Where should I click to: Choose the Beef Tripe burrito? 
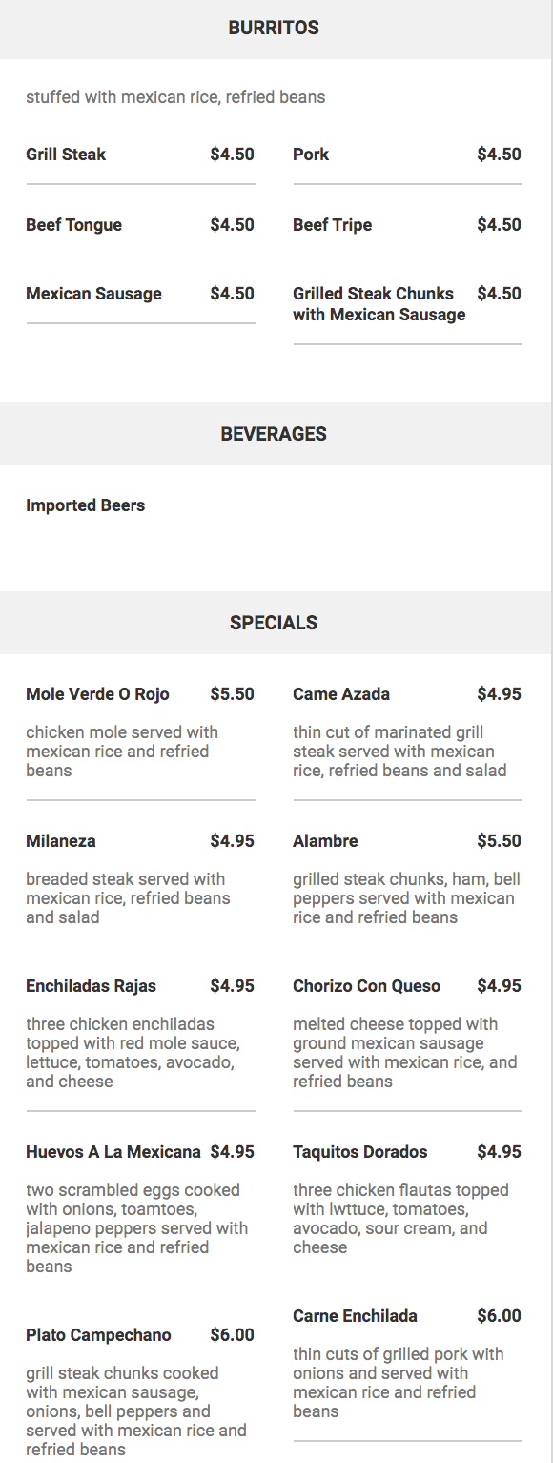pos(407,225)
